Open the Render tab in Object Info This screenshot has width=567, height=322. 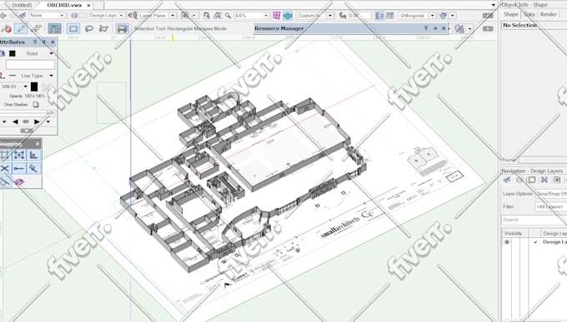tap(548, 14)
